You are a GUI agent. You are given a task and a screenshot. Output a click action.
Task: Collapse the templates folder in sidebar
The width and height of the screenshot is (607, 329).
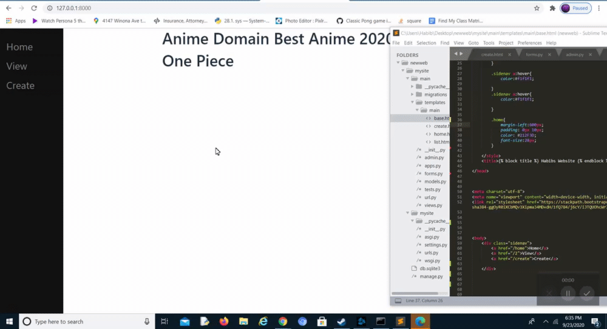click(x=412, y=102)
